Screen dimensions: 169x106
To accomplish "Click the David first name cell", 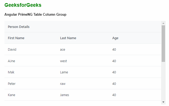I will (12, 50).
